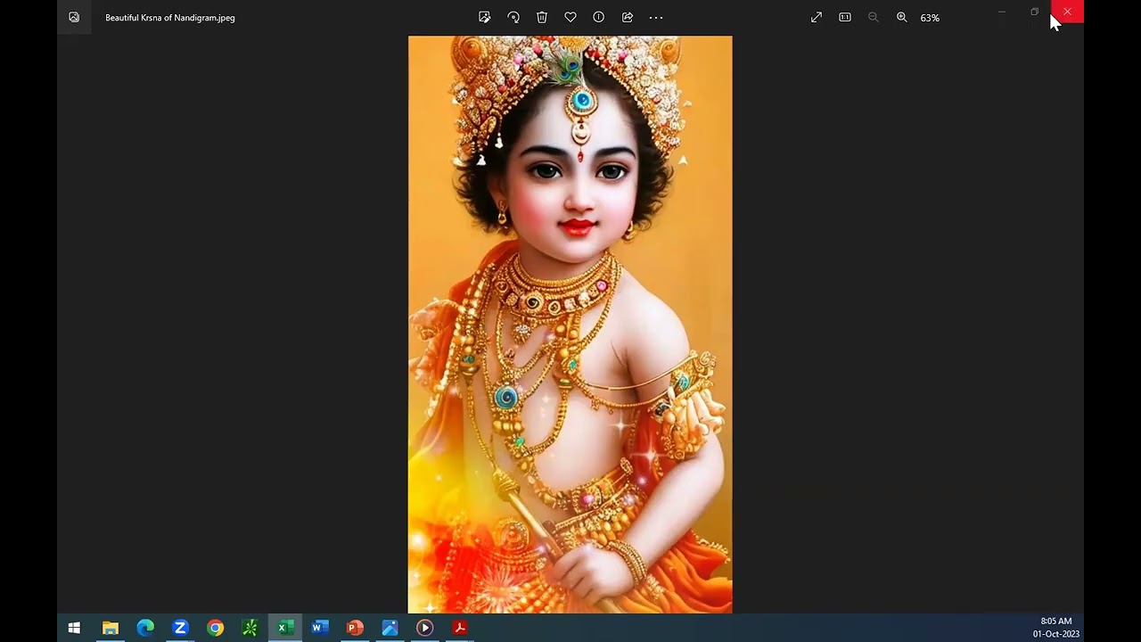
Task: Share the image
Action: (x=628, y=17)
